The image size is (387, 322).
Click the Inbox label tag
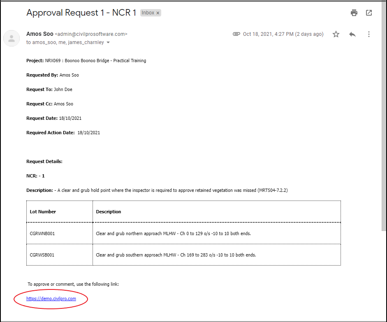coord(148,13)
